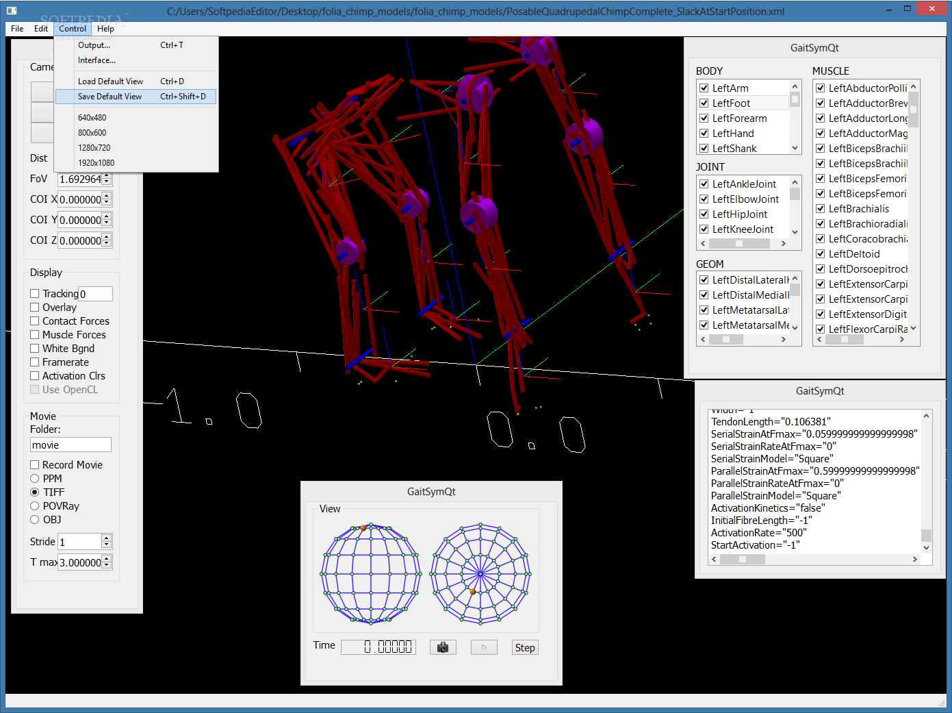The width and height of the screenshot is (952, 713).
Task: Click the camera snapshot icon button
Action: 443,647
